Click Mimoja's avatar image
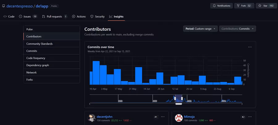278x125 pixels. [x=179, y=118]
